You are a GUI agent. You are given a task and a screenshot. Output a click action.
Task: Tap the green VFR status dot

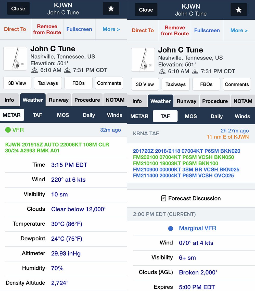(x=8, y=130)
